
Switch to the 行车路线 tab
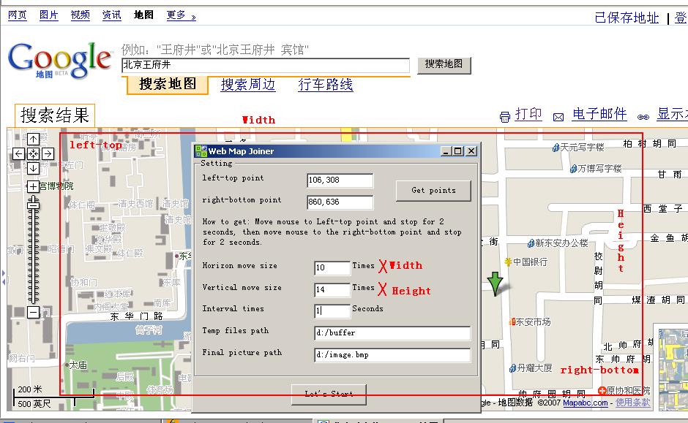(325, 85)
